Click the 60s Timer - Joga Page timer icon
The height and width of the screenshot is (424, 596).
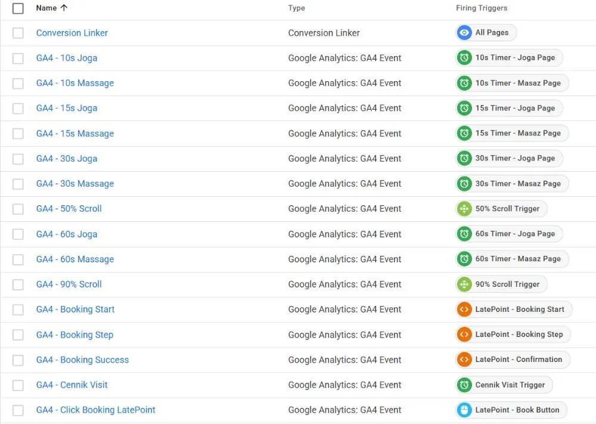(464, 234)
